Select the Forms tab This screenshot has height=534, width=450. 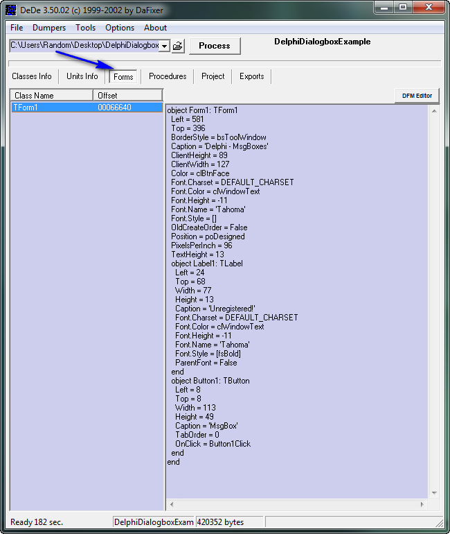(x=123, y=77)
